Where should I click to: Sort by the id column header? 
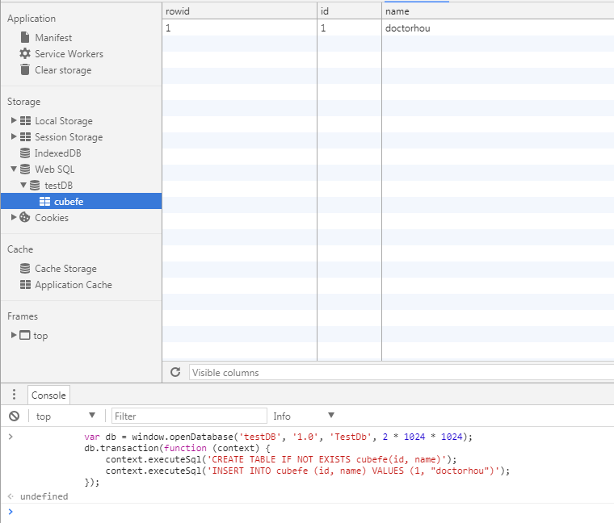click(349, 11)
